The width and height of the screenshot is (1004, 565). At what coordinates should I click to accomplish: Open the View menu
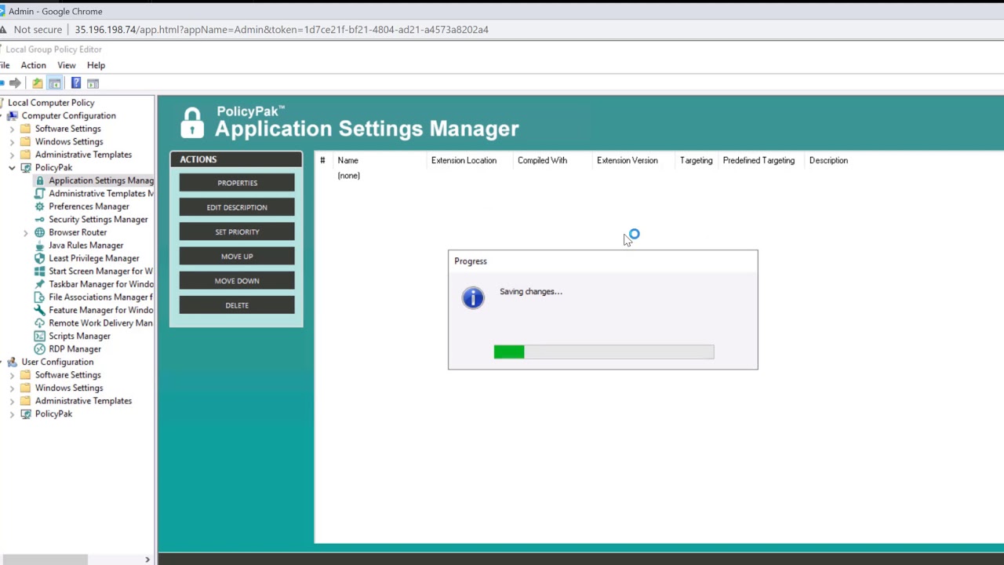coord(67,65)
